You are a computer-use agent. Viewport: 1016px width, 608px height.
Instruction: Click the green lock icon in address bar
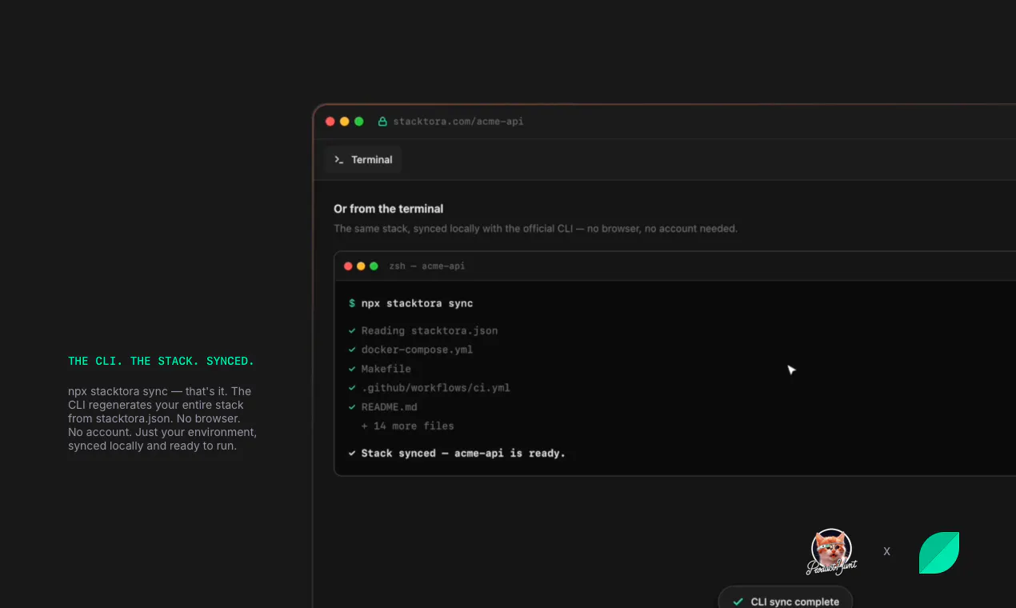coord(382,122)
